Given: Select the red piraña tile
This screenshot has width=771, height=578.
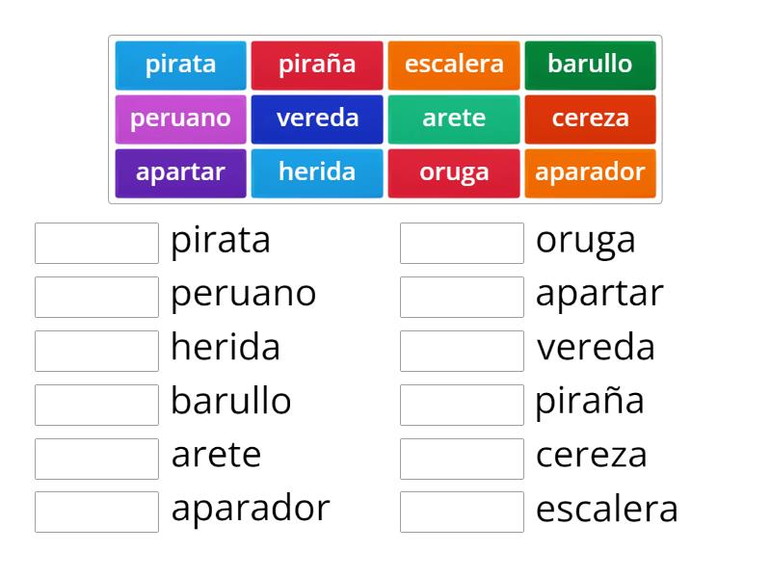Looking at the screenshot, I should pos(317,65).
